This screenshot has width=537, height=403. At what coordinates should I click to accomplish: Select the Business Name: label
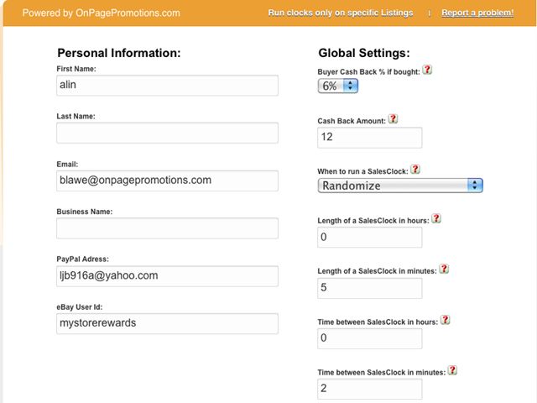85,212
